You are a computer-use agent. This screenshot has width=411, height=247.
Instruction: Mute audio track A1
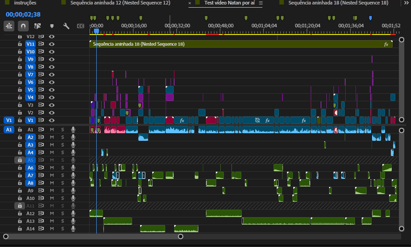(52, 130)
